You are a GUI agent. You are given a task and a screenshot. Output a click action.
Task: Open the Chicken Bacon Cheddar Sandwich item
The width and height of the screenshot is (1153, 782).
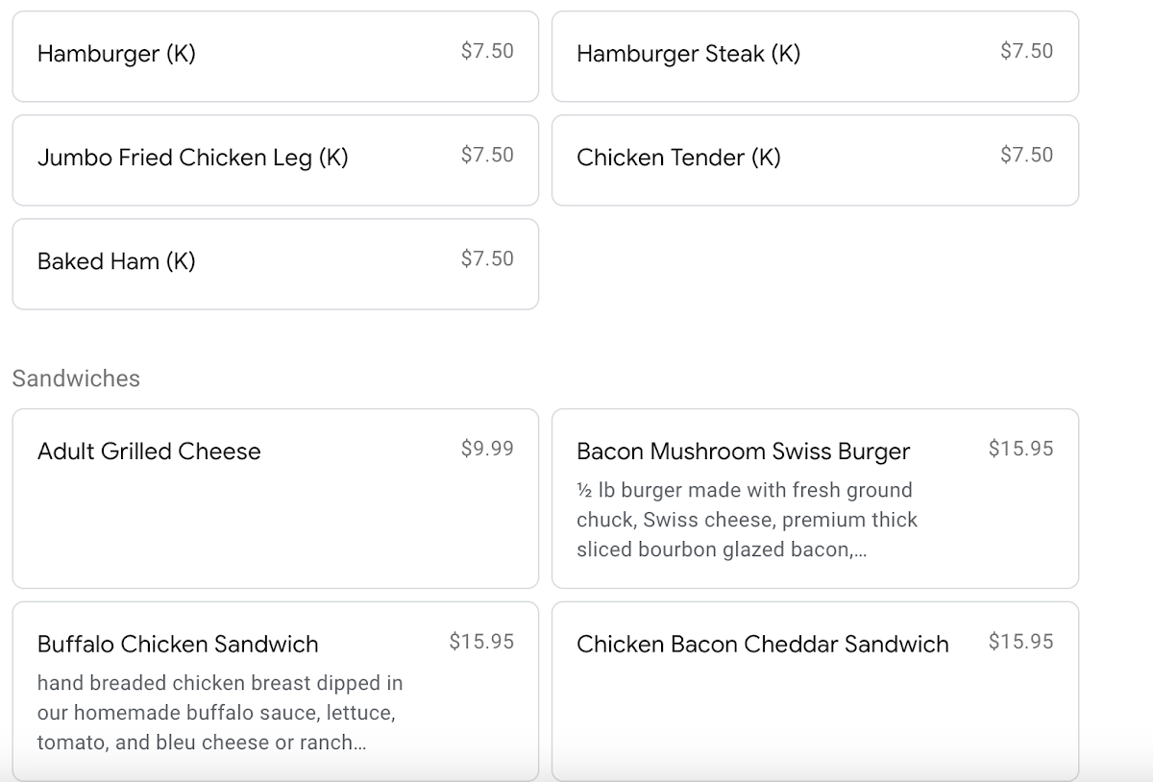click(815, 692)
